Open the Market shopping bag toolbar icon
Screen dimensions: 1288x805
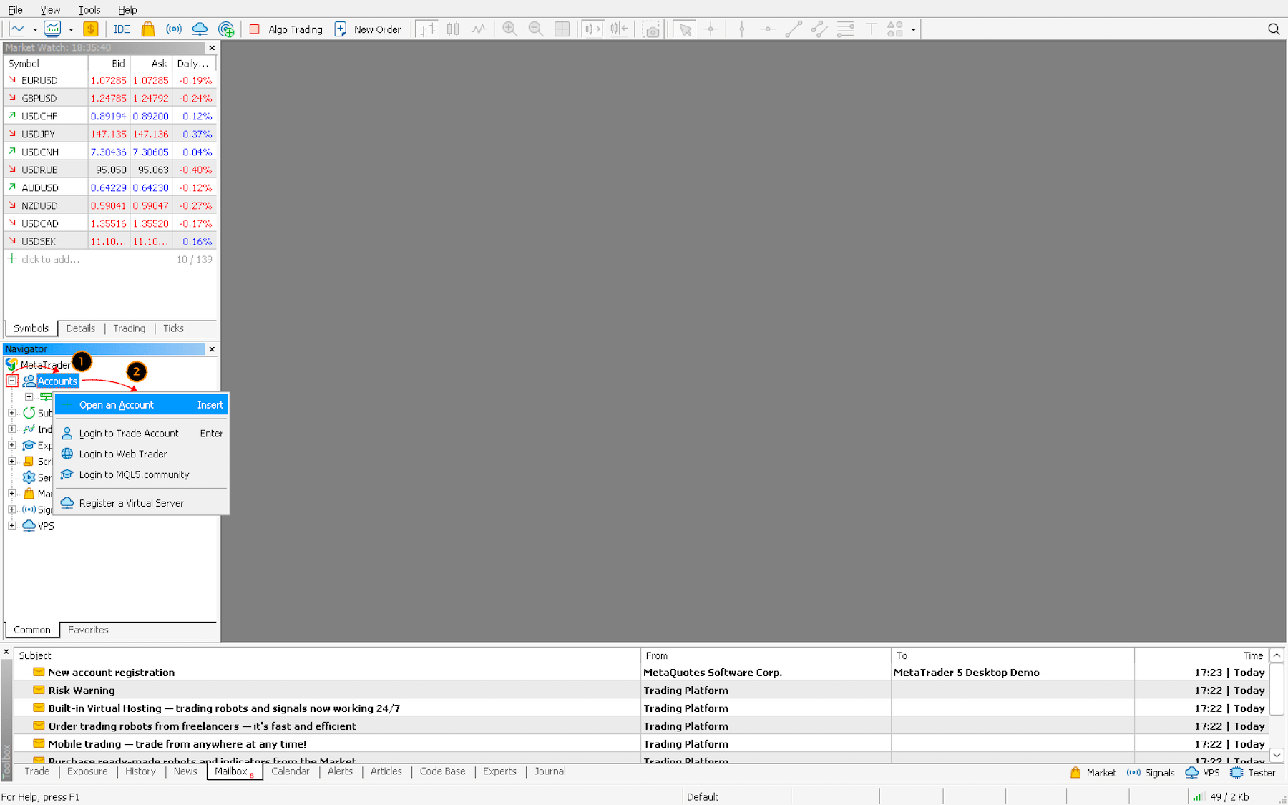tap(148, 29)
